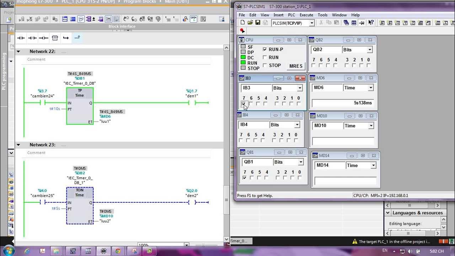Click the editor zoom slider

(x=203, y=245)
